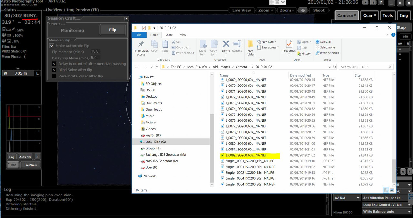Viewport: 413px width, 218px height.
Task: Enable Recalibrate PHD2 after flip checkbox
Action: [x=55, y=76]
